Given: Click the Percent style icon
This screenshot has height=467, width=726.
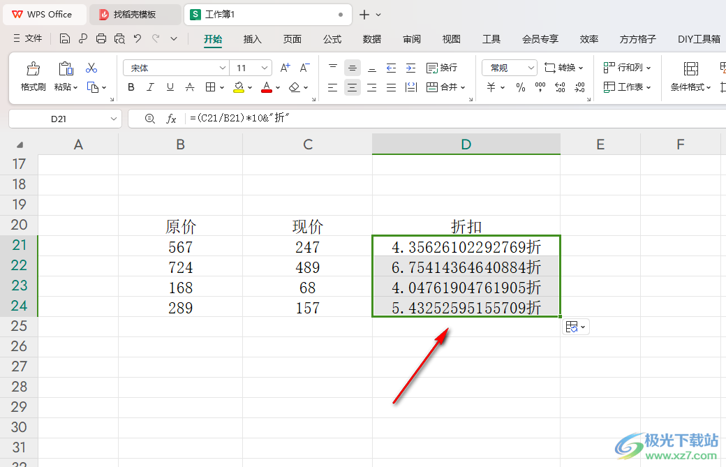Looking at the screenshot, I should coord(521,87).
